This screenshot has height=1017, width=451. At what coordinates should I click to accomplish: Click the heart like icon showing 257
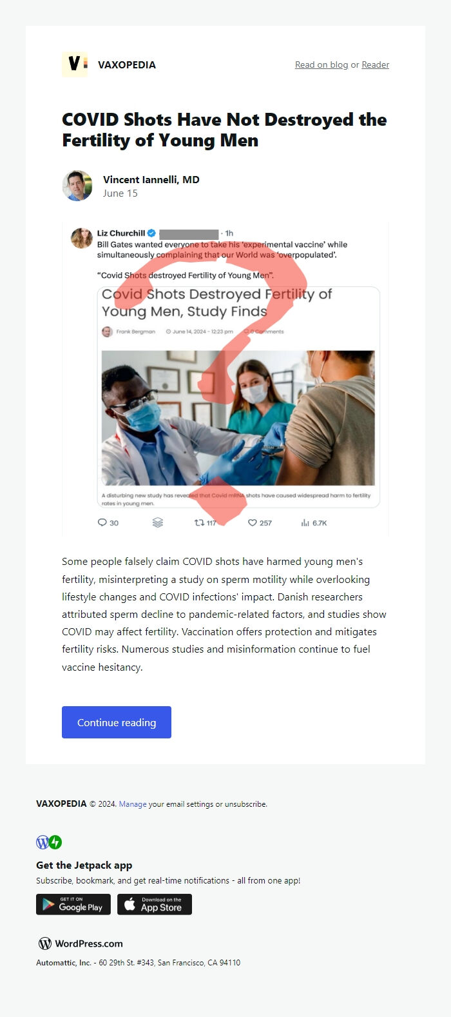coord(253,522)
